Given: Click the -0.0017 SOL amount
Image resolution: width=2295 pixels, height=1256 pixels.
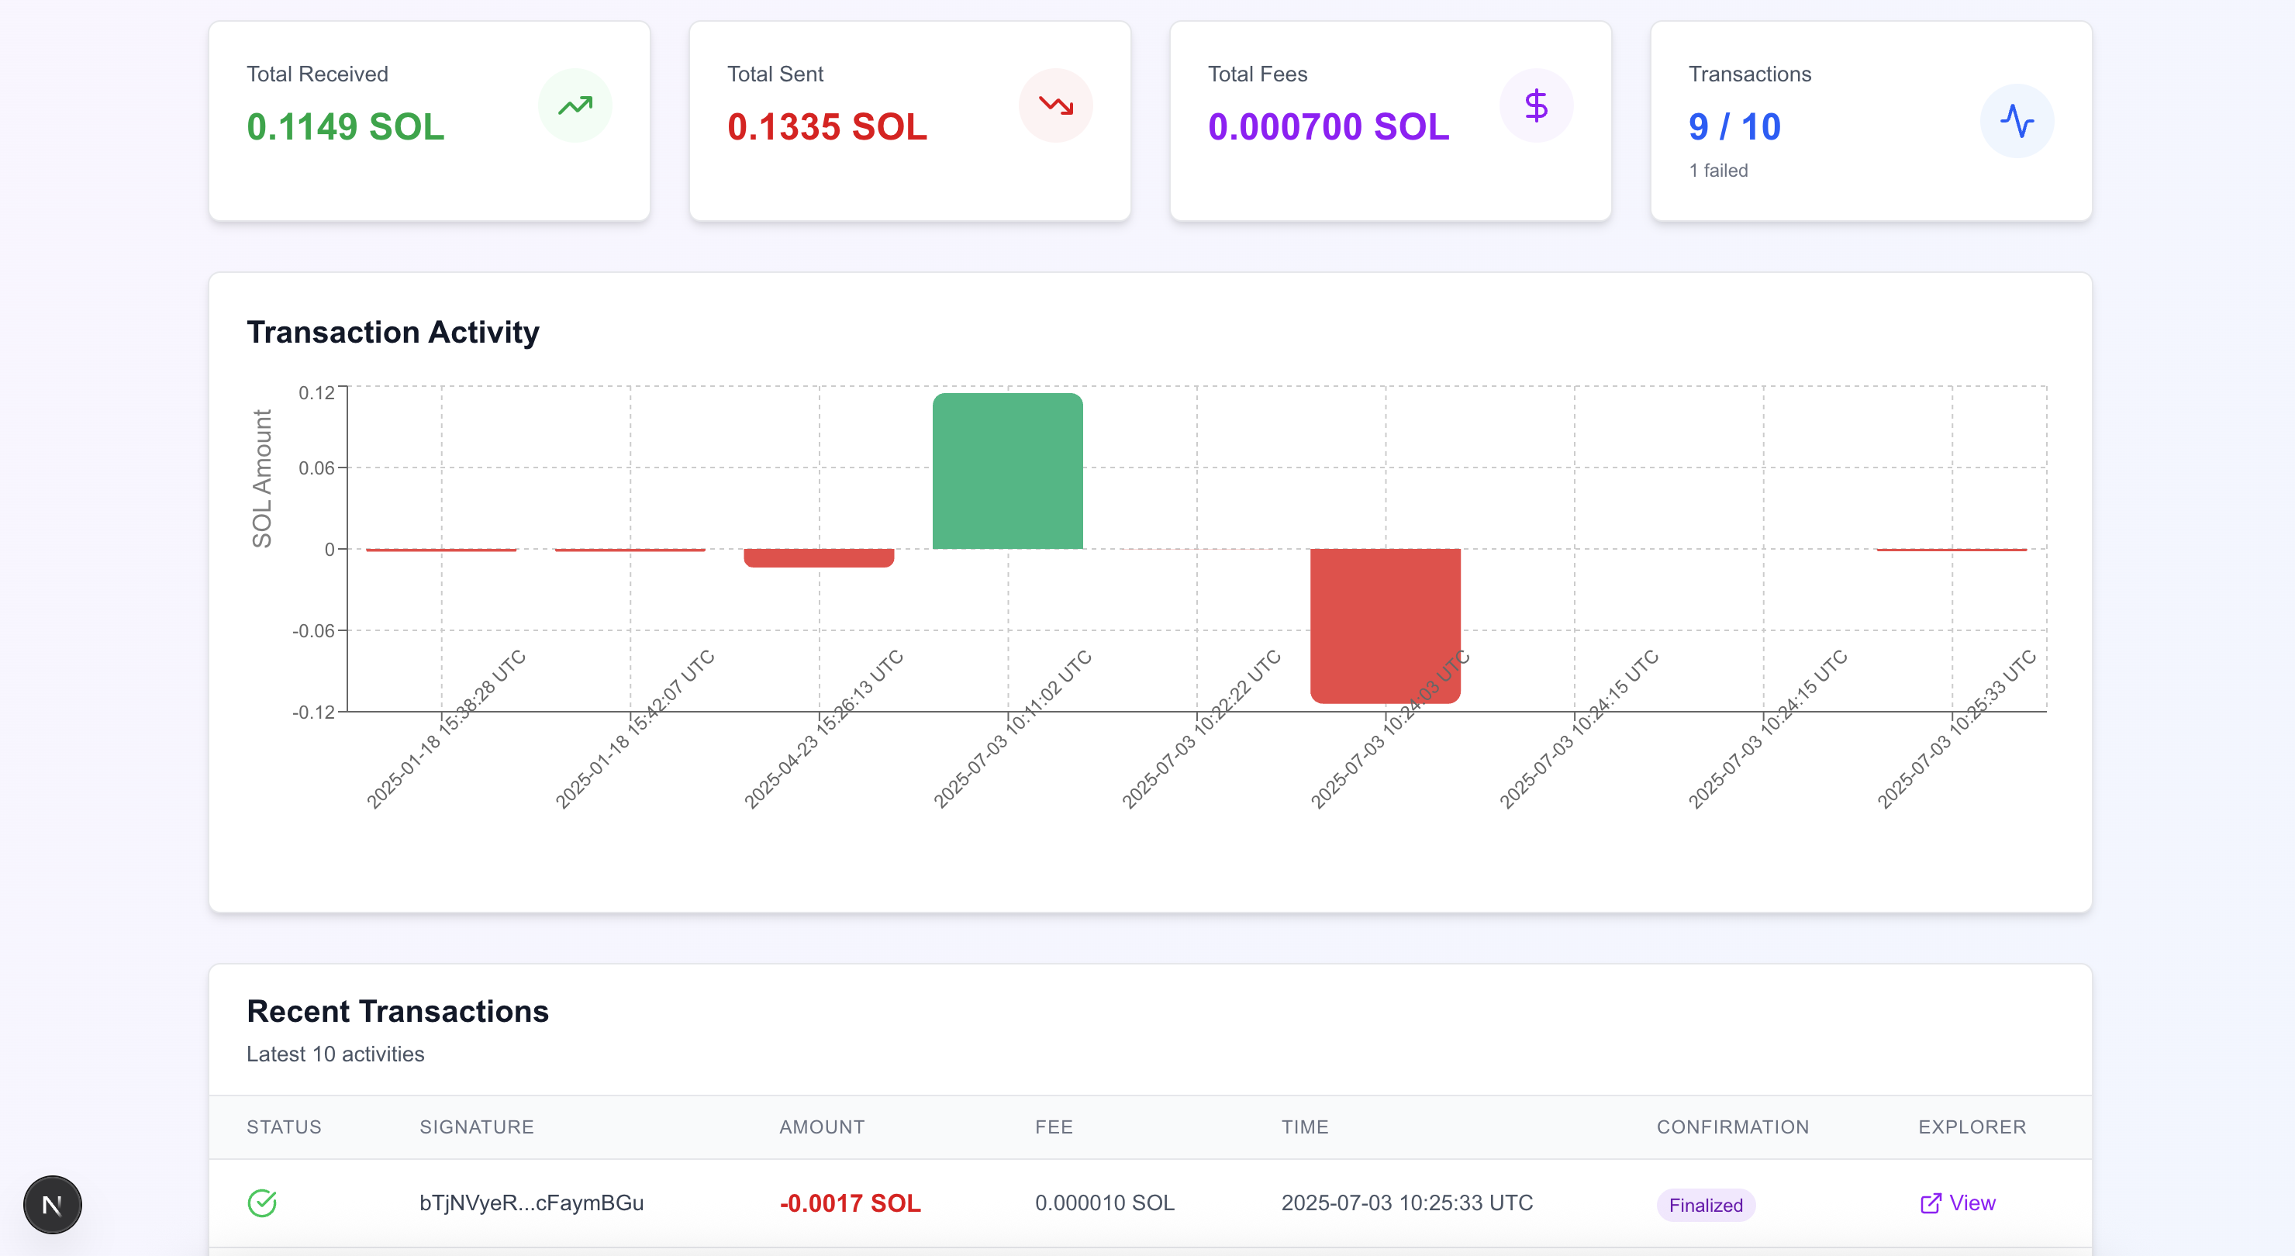Looking at the screenshot, I should tap(850, 1203).
